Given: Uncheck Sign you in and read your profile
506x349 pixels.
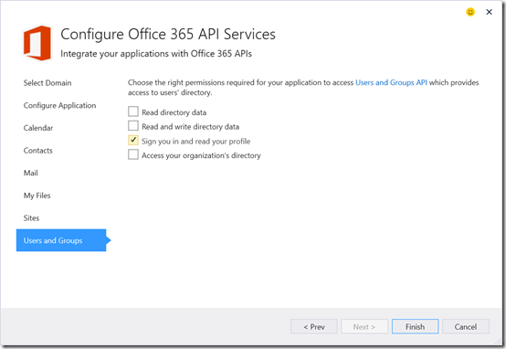Looking at the screenshot, I should (x=133, y=140).
